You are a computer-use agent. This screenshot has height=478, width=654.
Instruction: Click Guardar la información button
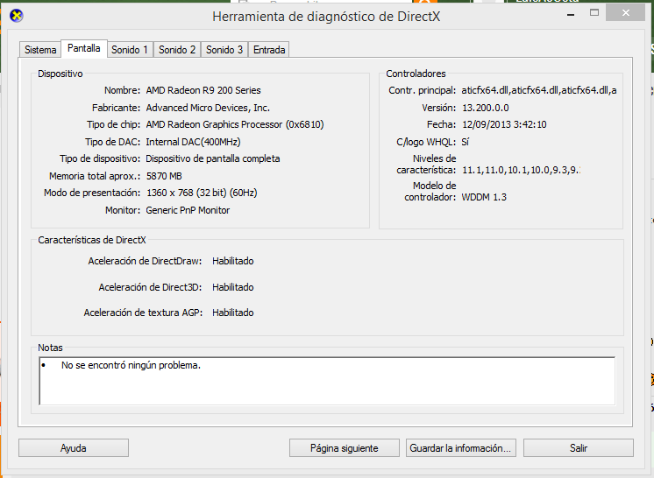click(460, 448)
